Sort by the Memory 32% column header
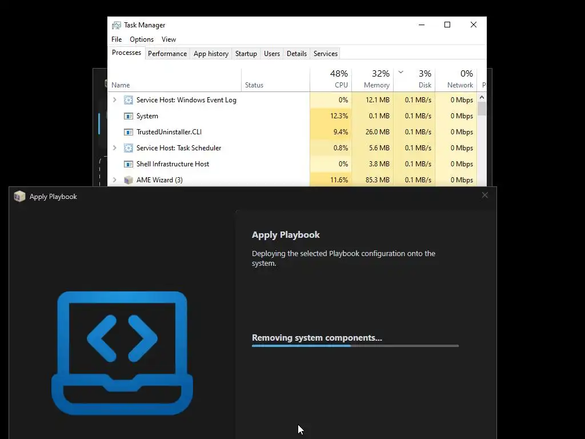Screen dimensions: 585x439 click(x=372, y=80)
